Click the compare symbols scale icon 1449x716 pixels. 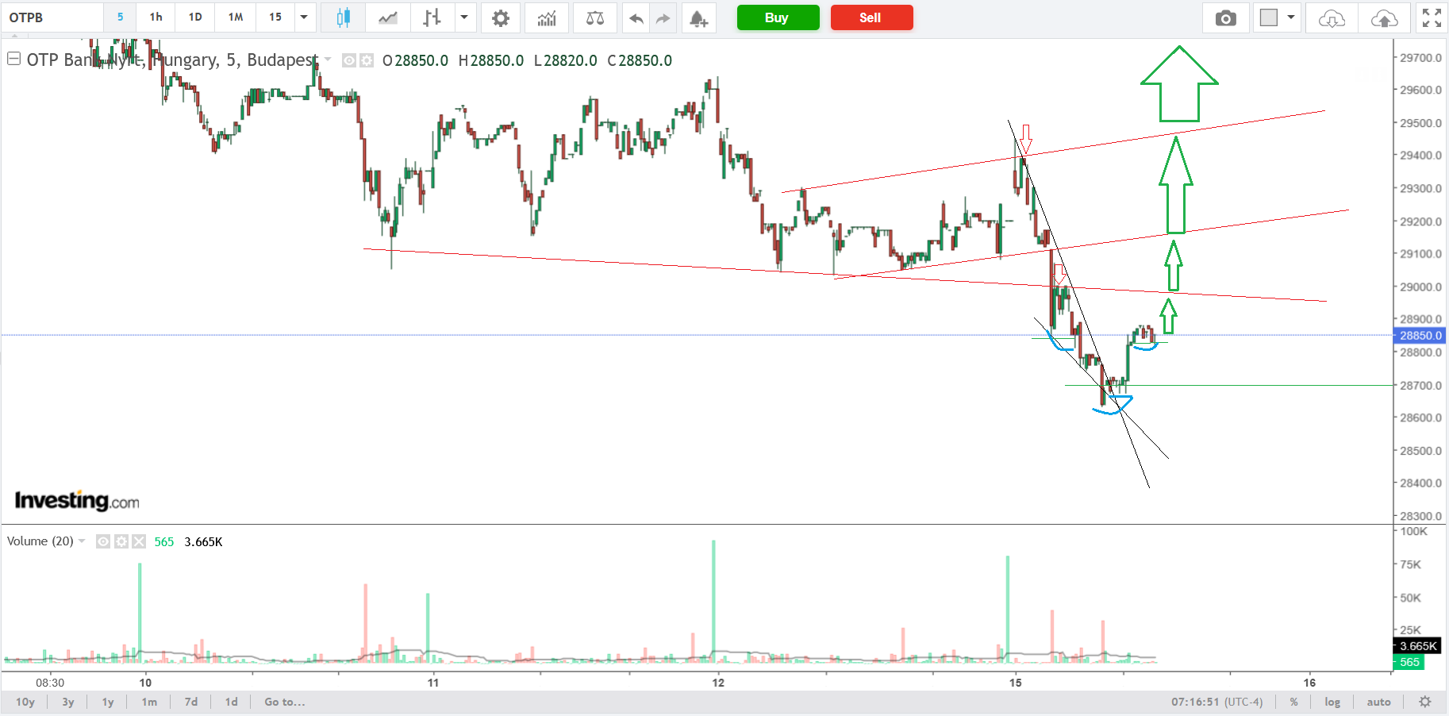(x=594, y=17)
